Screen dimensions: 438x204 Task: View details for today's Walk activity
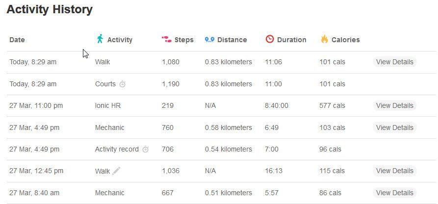coord(394,62)
